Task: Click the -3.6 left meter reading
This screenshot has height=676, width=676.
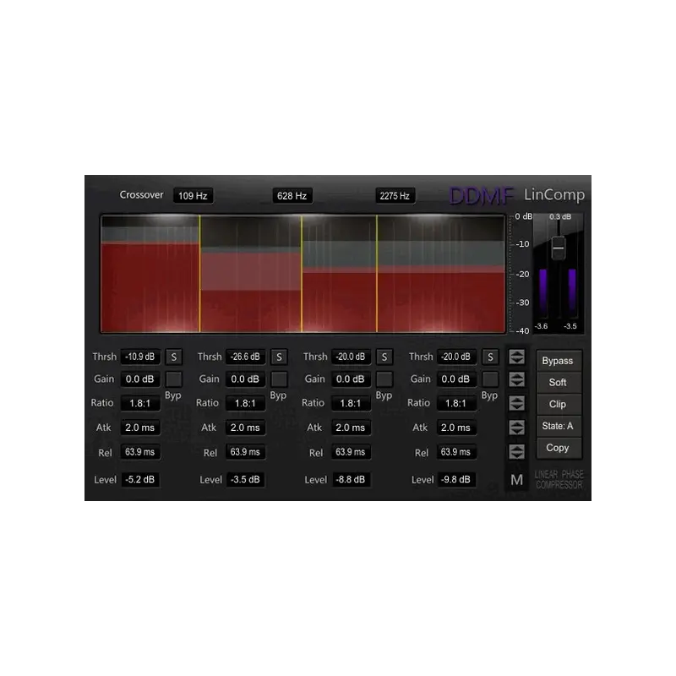Action: pos(541,326)
